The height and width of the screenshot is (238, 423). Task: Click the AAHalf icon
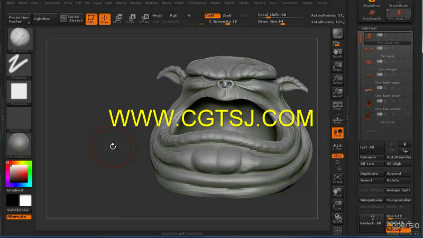tap(337, 93)
